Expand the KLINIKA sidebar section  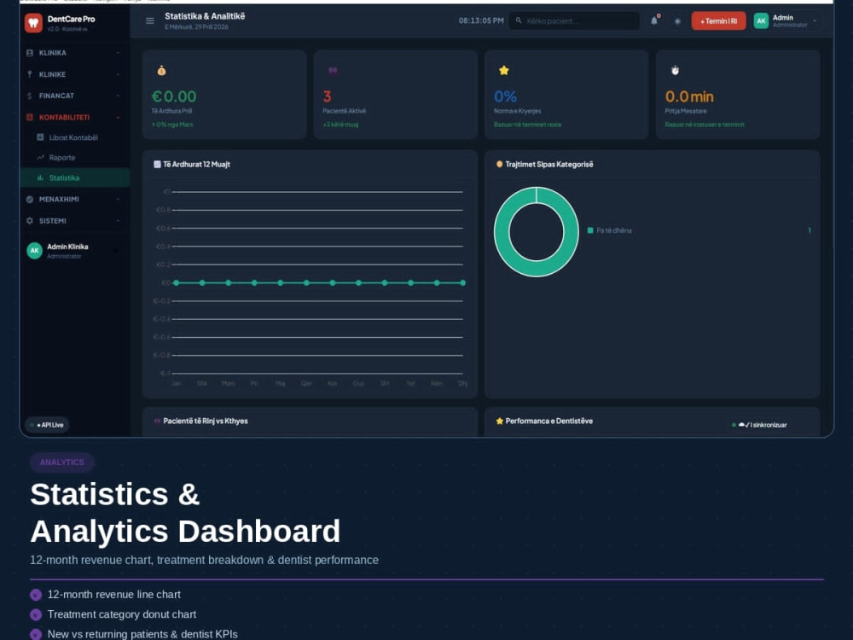pyautogui.click(x=74, y=53)
